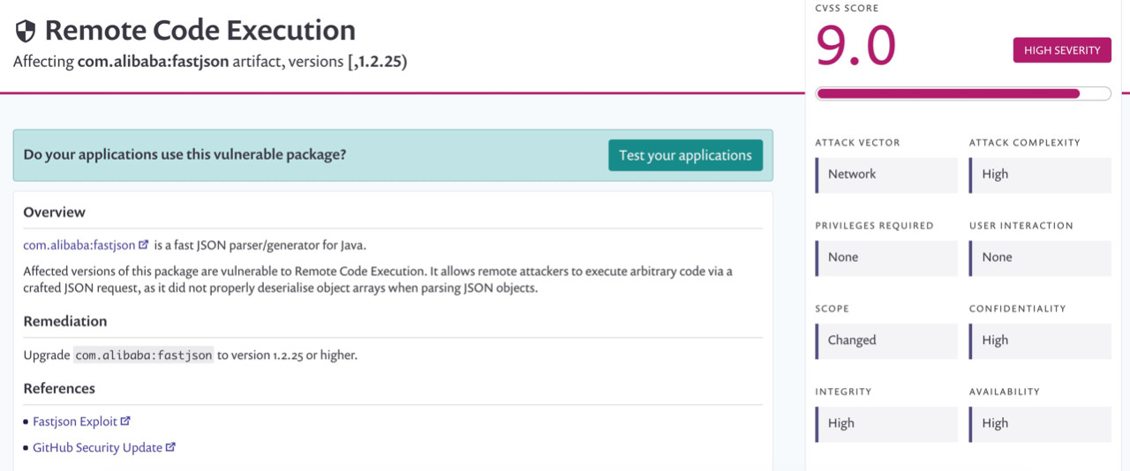Click the com.alibaba:fastjson code snippet in Remediation
The height and width of the screenshot is (471, 1130).
point(144,355)
